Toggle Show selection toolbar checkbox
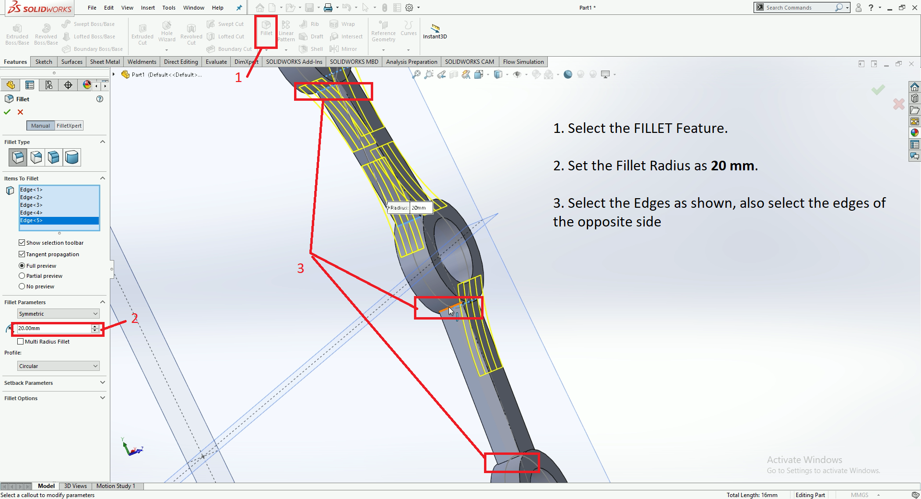This screenshot has width=921, height=499. point(22,243)
